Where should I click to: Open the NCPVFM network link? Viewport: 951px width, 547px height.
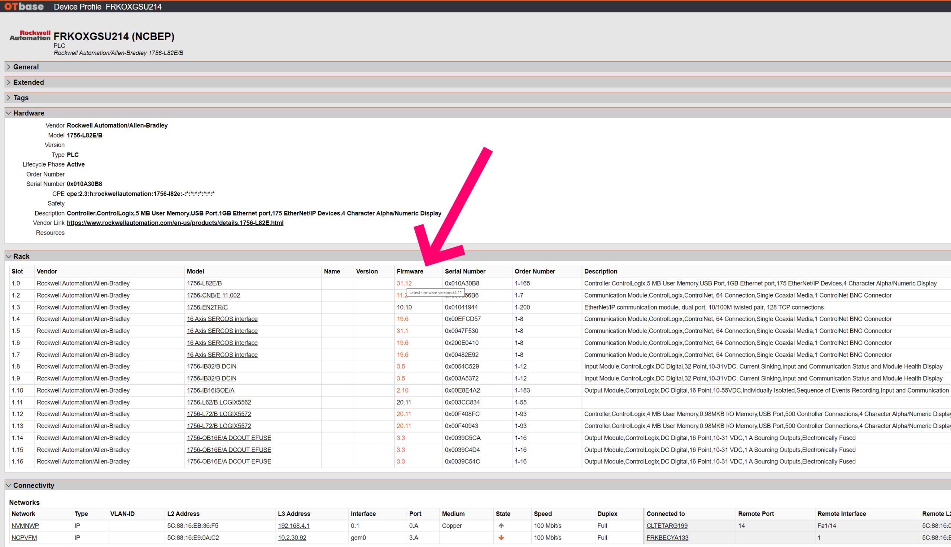click(24, 538)
